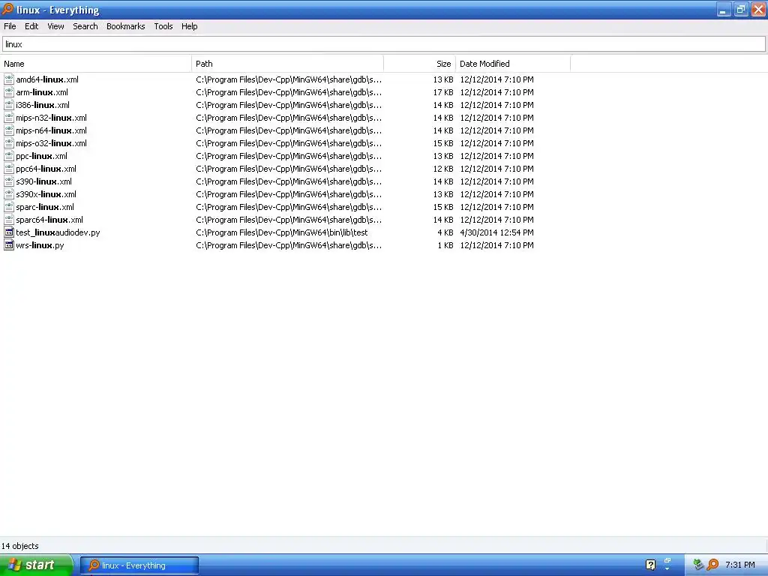The width and height of the screenshot is (768, 576).
Task: Click the path cell of wrs-linux.py
Action: pyautogui.click(x=289, y=245)
